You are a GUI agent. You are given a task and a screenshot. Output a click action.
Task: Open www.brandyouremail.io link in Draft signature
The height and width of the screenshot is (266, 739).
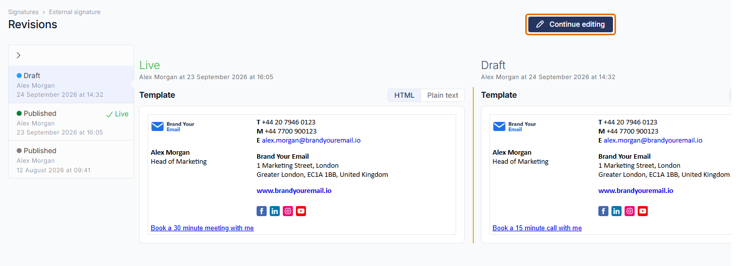tap(636, 191)
